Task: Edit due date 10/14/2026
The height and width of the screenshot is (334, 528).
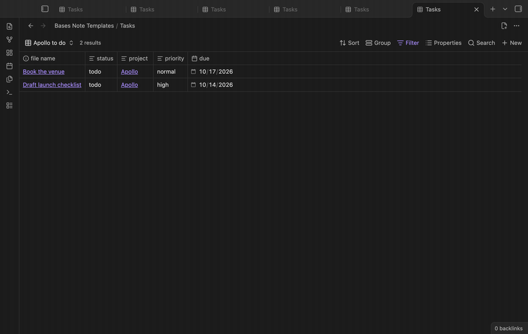Action: pyautogui.click(x=216, y=85)
